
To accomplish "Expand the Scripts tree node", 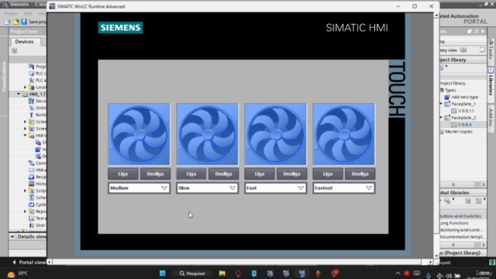I will point(25,191).
